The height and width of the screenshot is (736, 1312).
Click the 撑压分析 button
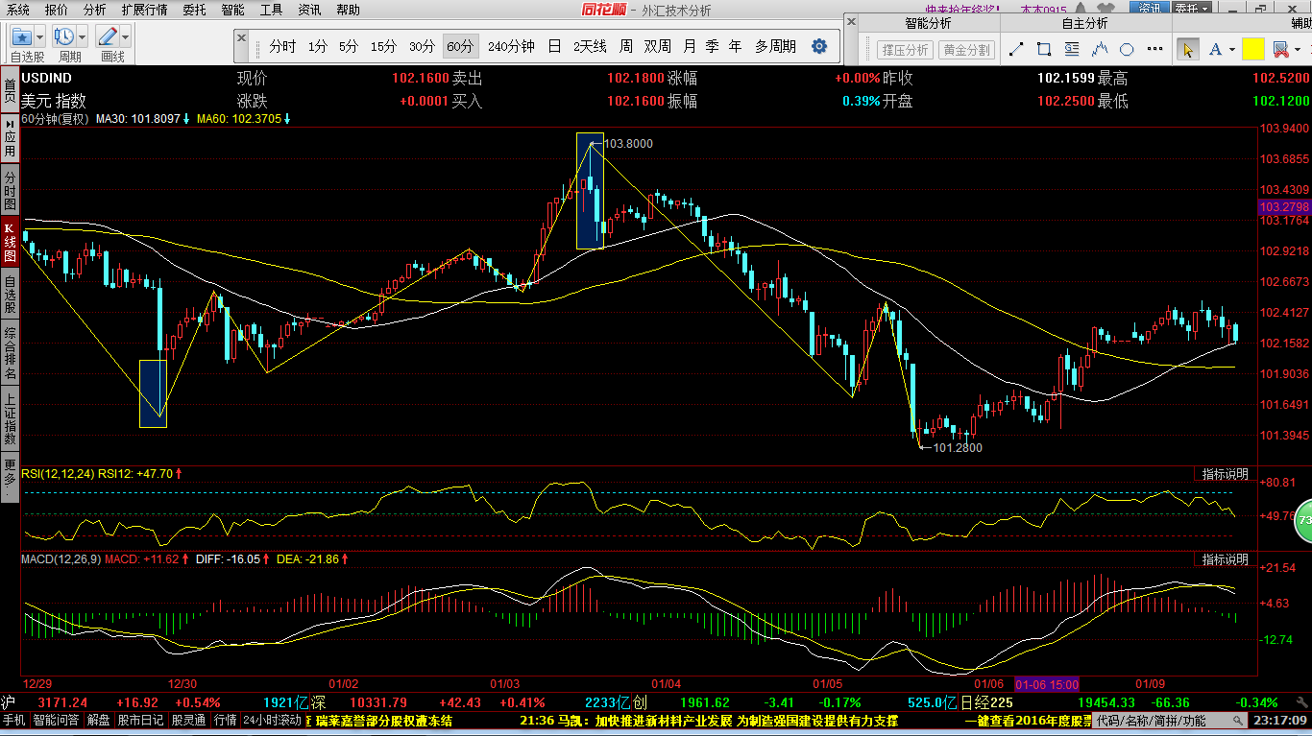(x=906, y=49)
